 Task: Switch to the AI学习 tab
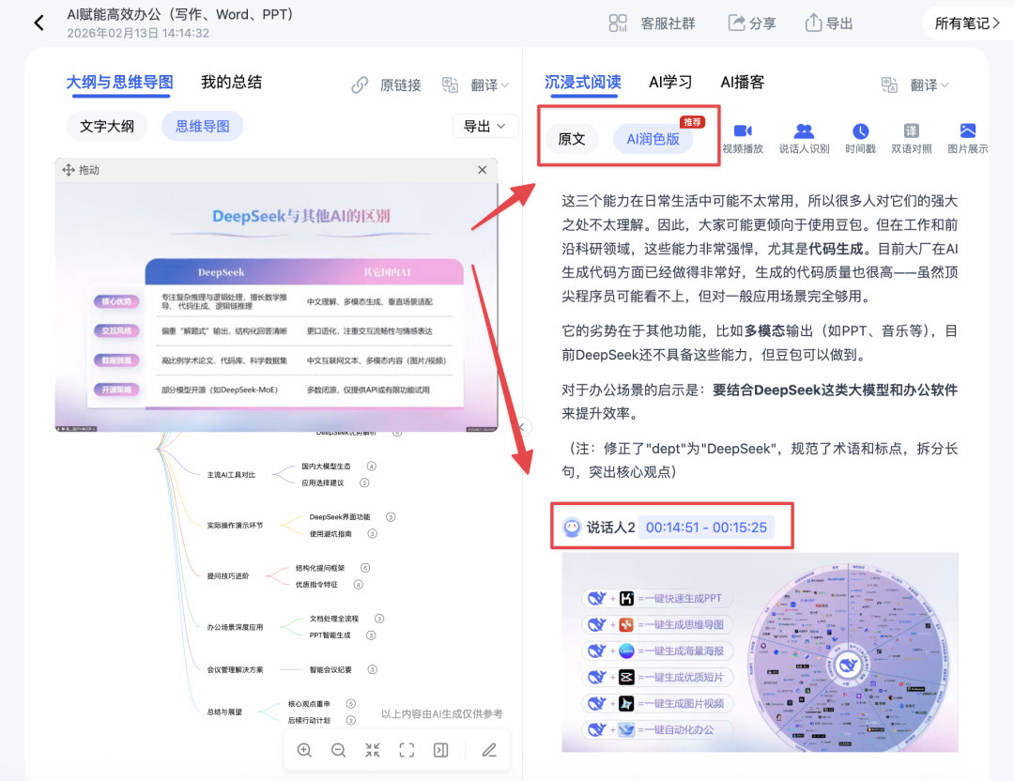coord(670,82)
